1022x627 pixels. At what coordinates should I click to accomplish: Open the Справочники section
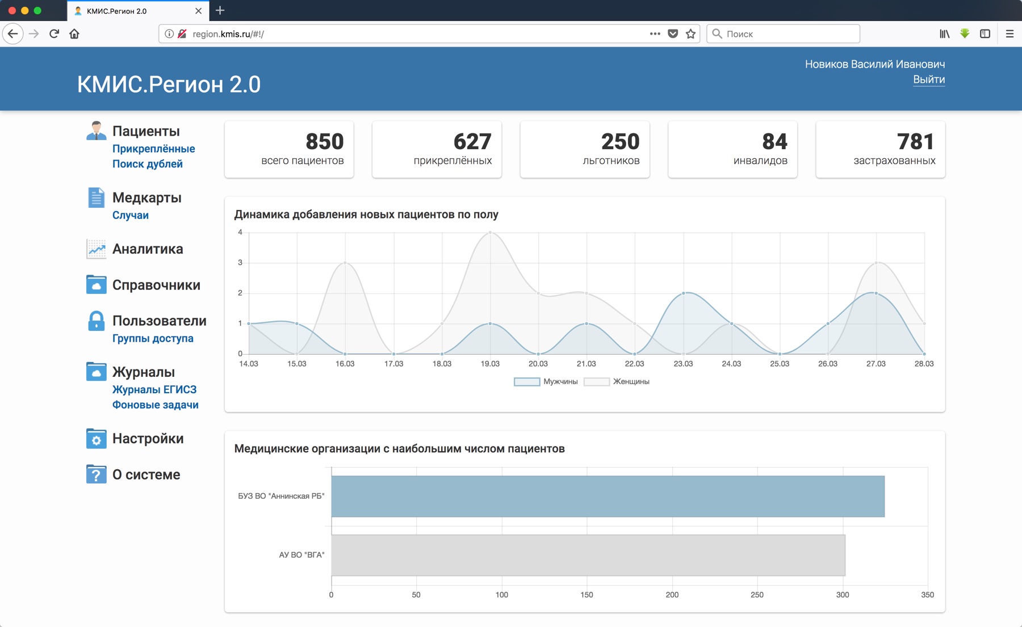pos(156,285)
